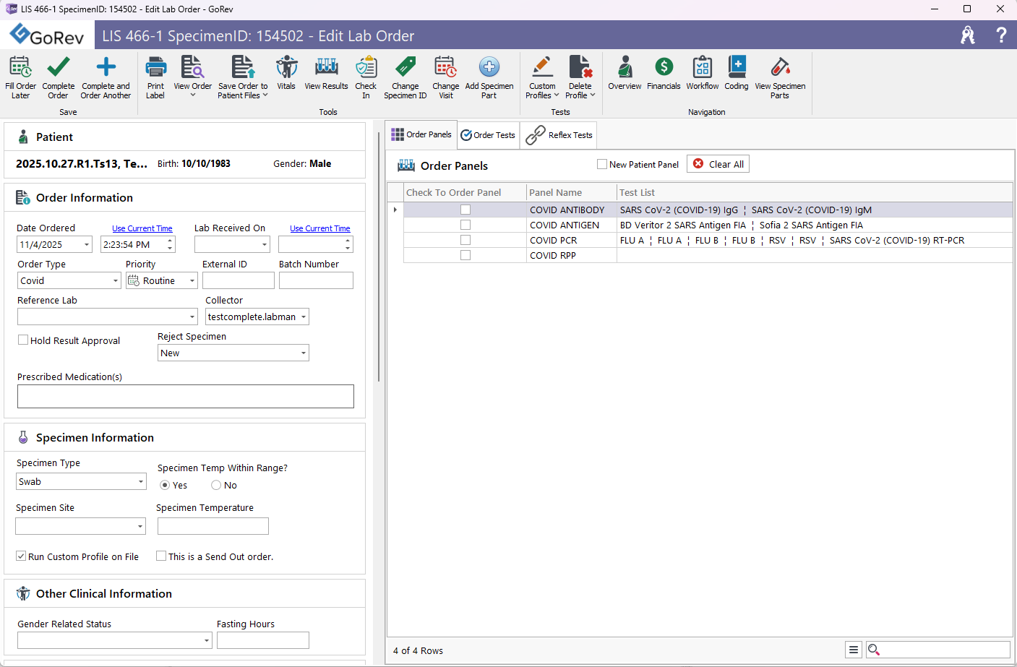This screenshot has width=1017, height=667.
Task: Expand the Reject Specimen dropdown
Action: click(304, 353)
